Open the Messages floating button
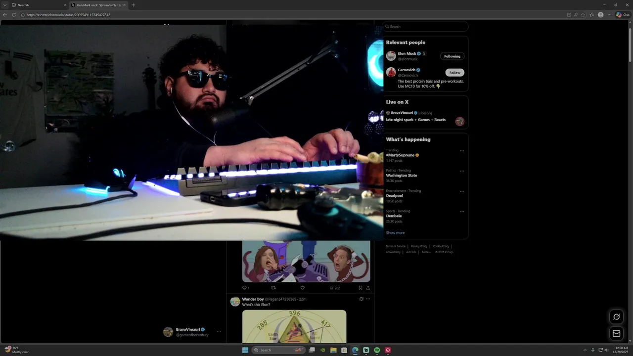The width and height of the screenshot is (633, 356). [x=616, y=334]
